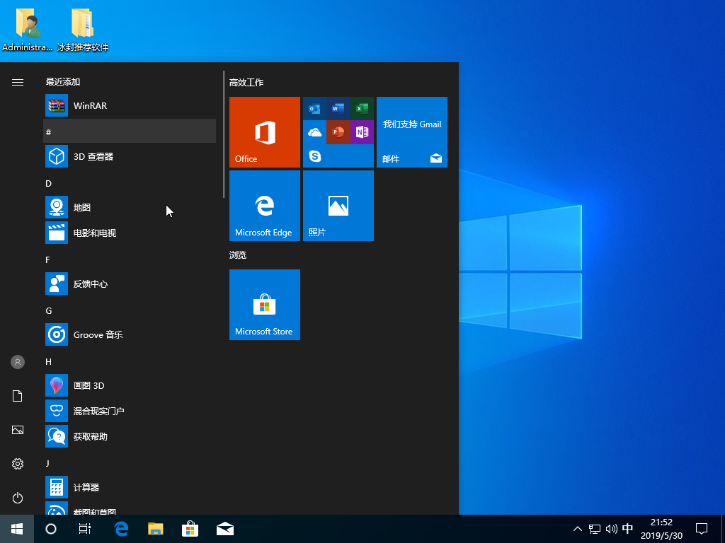The image size is (725, 543).
Task: Open the Office apps folder tile
Action: point(338,132)
